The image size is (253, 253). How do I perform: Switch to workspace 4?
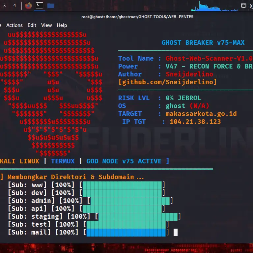15,6
